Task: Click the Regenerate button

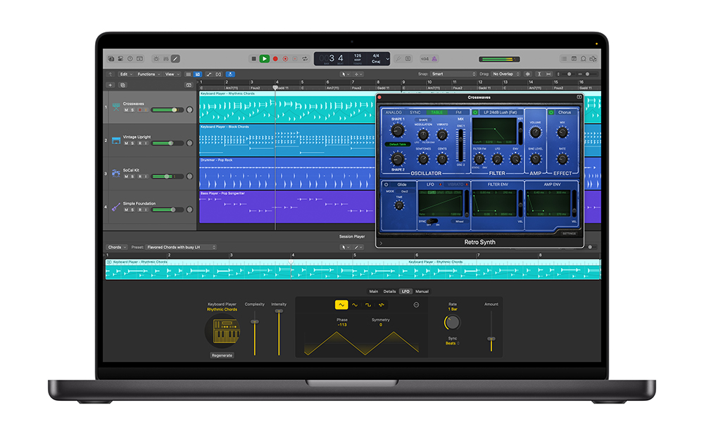Action: (222, 355)
